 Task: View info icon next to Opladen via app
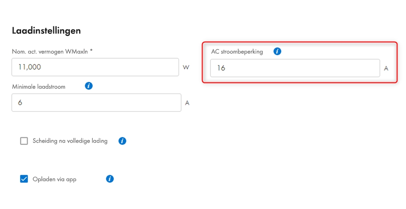(x=110, y=179)
